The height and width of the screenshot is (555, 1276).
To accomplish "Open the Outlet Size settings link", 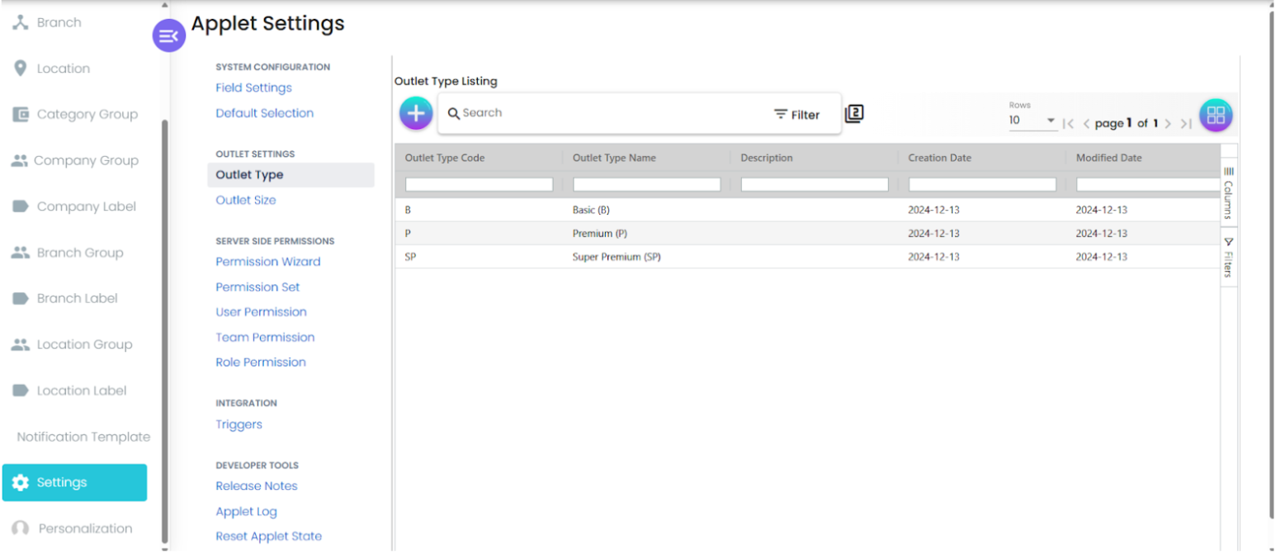I will tap(246, 200).
